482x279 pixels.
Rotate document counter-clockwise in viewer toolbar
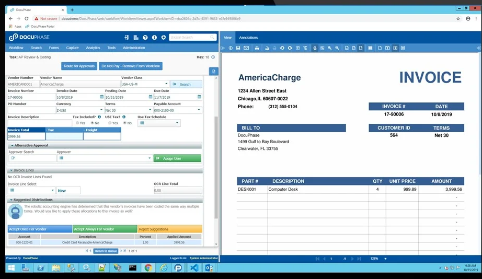tap(282, 48)
